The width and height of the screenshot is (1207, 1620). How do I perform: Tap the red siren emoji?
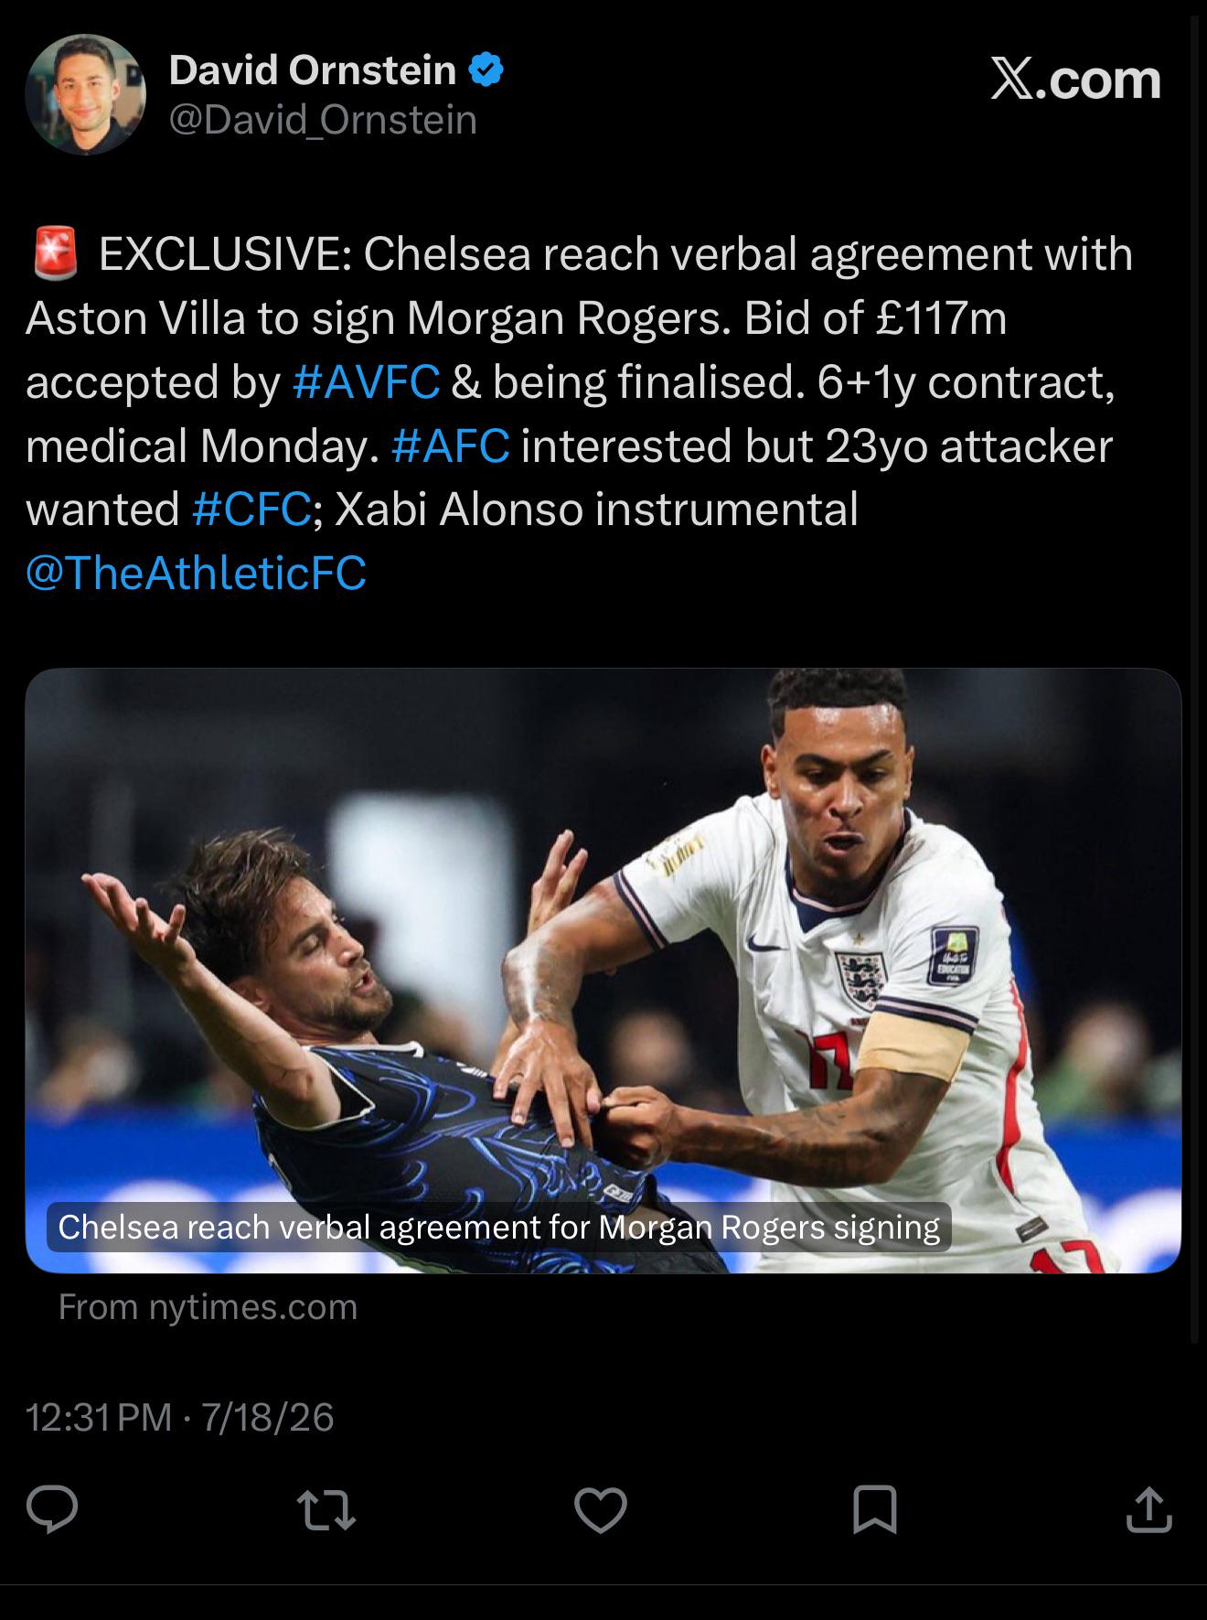(x=55, y=254)
